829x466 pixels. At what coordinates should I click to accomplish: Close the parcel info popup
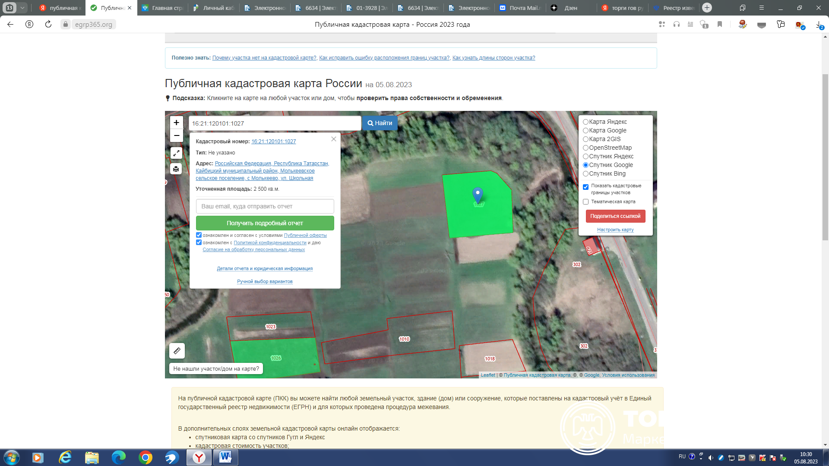point(333,139)
